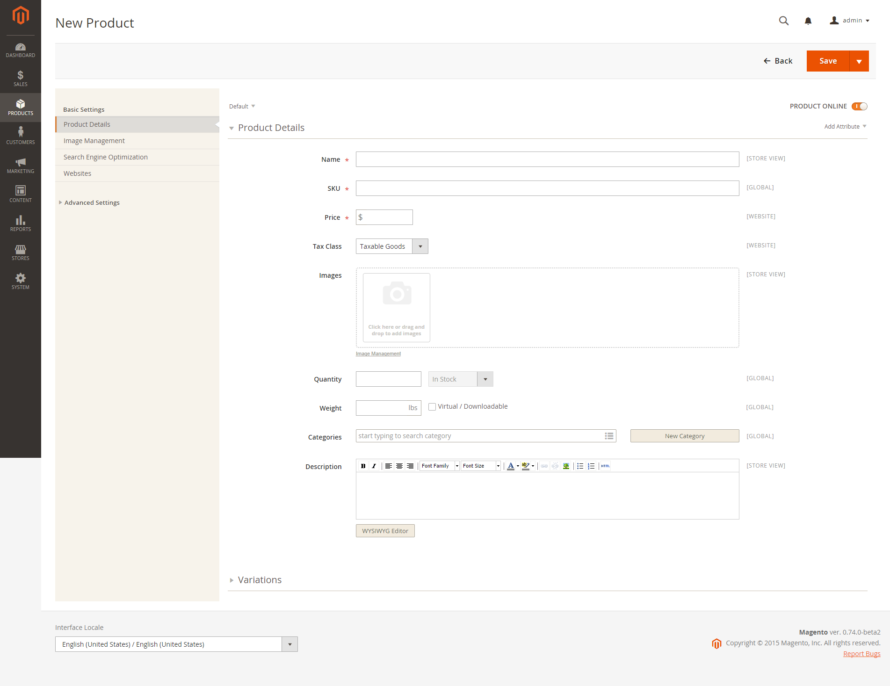890x686 pixels.
Task: Open notifications bell
Action: 808,21
